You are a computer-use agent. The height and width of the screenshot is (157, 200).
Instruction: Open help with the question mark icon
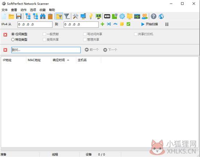153,16
